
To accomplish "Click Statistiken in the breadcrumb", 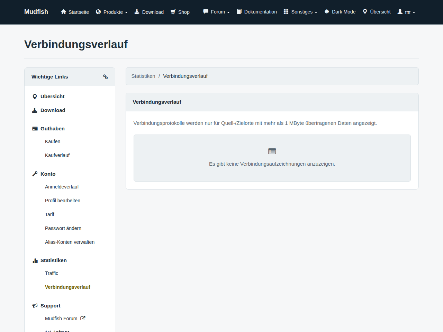I will point(143,76).
